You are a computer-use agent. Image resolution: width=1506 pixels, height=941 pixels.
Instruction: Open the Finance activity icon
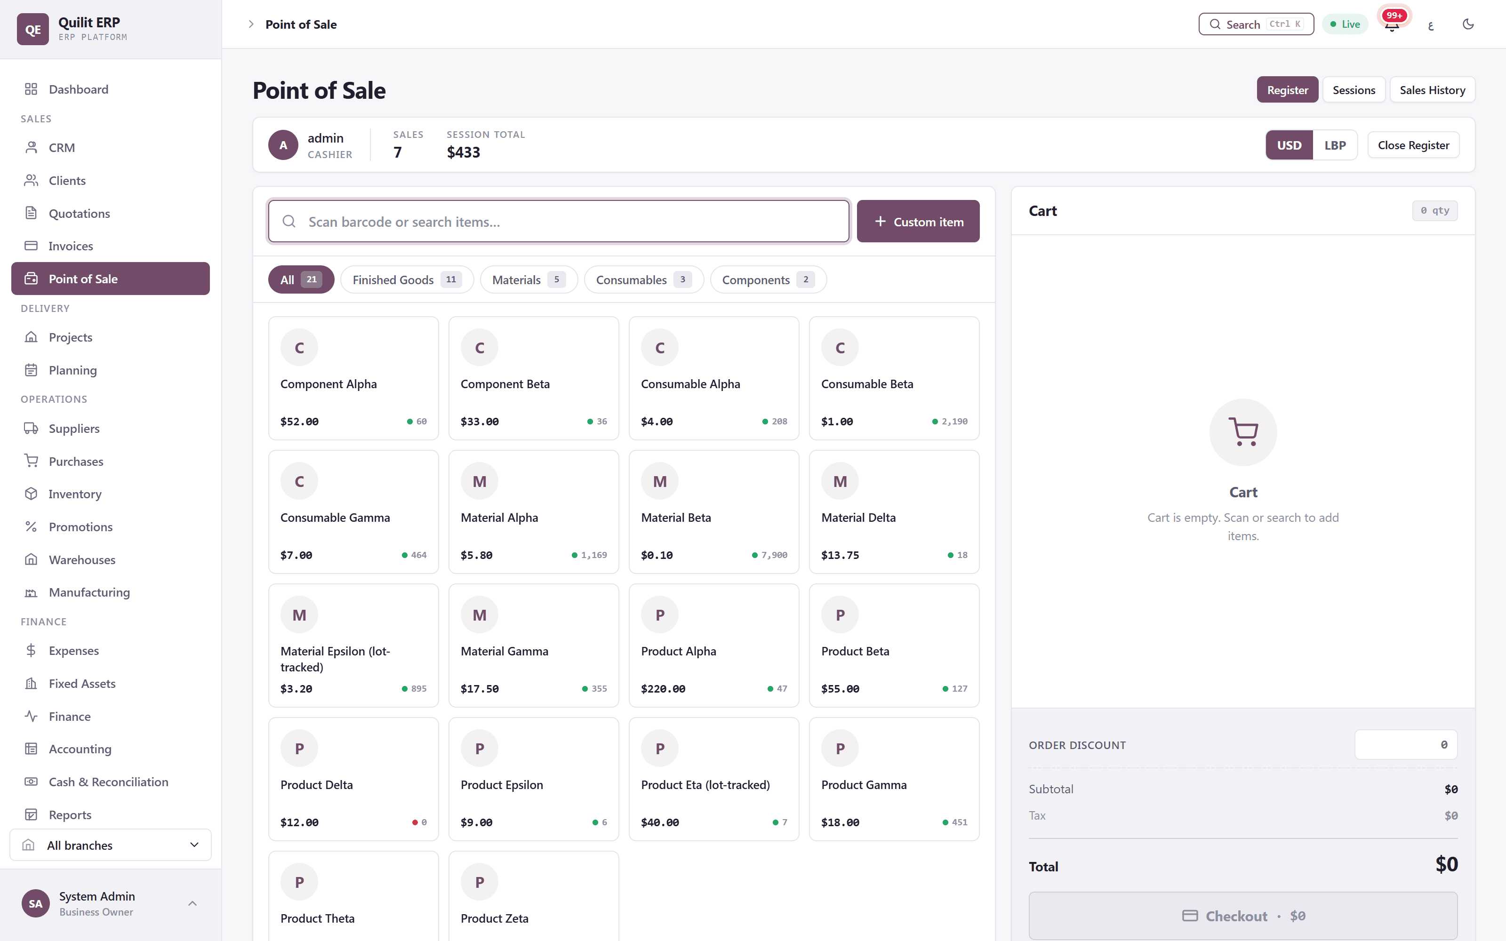[31, 716]
